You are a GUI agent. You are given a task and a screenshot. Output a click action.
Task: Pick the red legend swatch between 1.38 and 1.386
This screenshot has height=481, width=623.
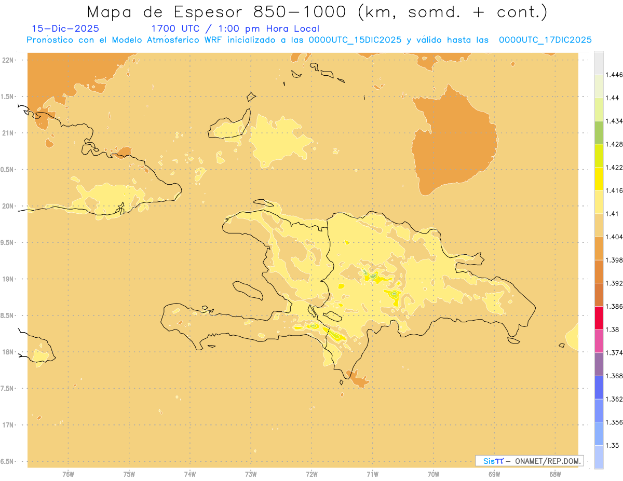pos(599,318)
